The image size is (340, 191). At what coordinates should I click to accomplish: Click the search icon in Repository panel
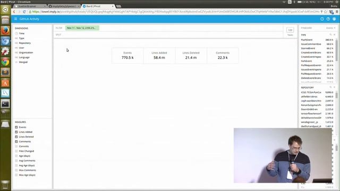coord(330,87)
